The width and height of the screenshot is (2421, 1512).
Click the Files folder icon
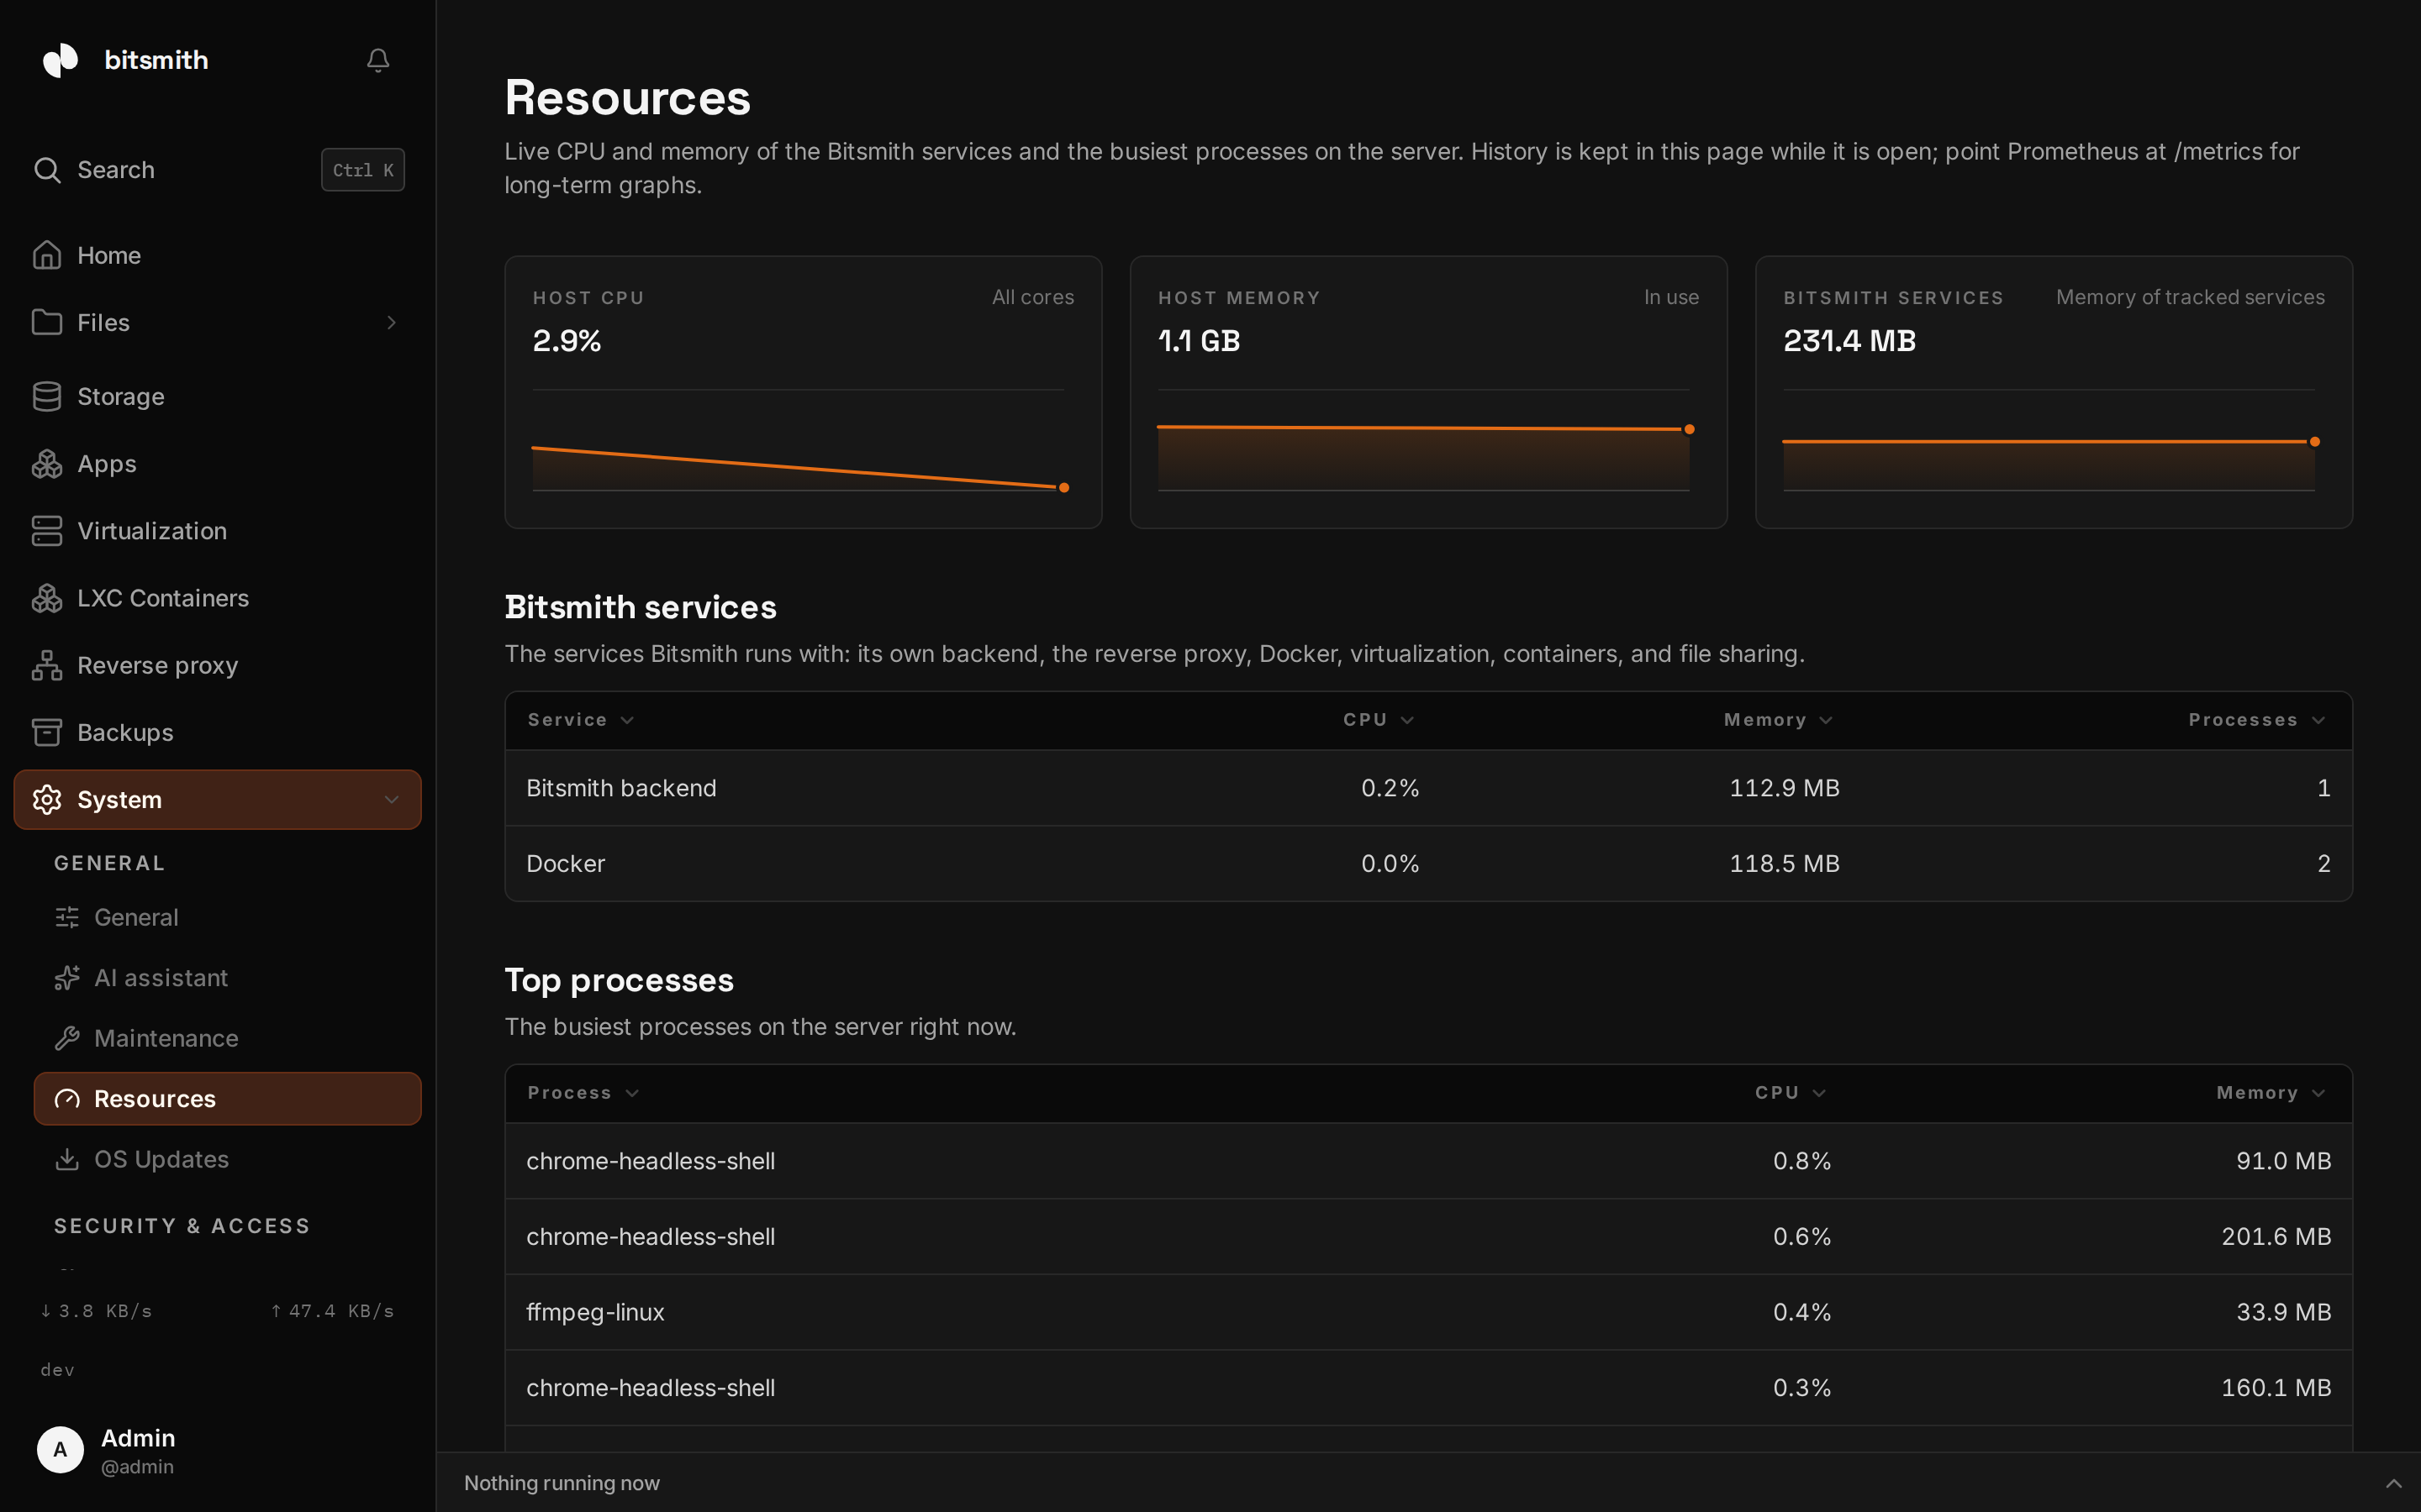47,322
